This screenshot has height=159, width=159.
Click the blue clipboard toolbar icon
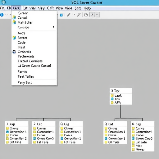(61, 15)
